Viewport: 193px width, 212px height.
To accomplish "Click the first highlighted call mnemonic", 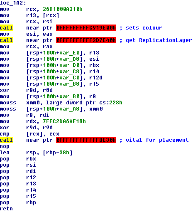I will point(6,28).
